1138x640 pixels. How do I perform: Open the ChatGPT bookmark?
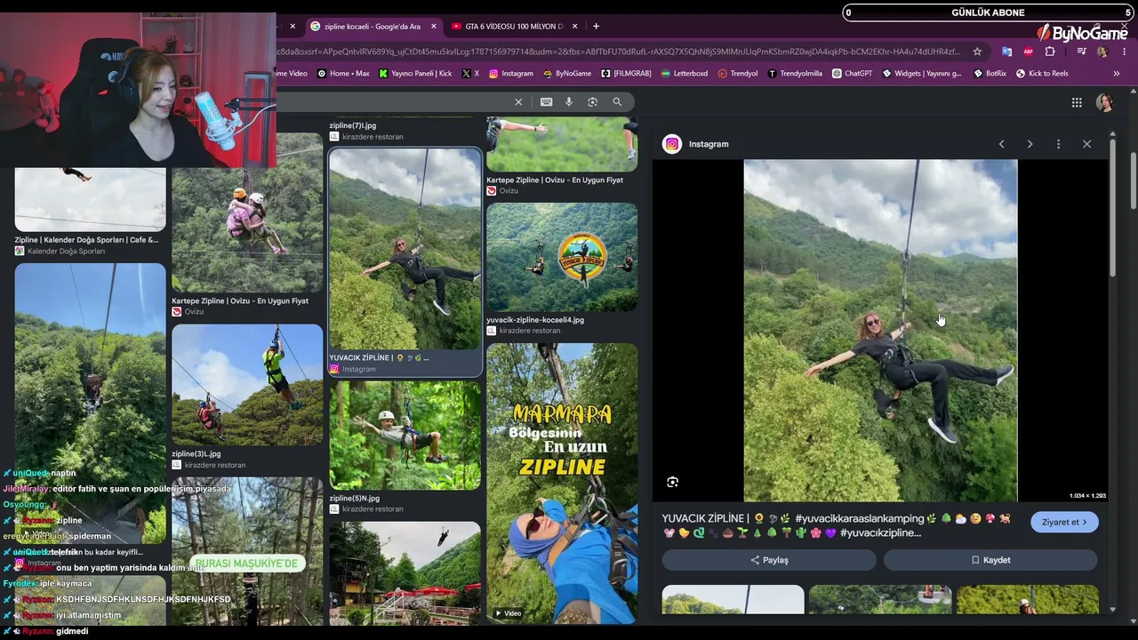852,74
